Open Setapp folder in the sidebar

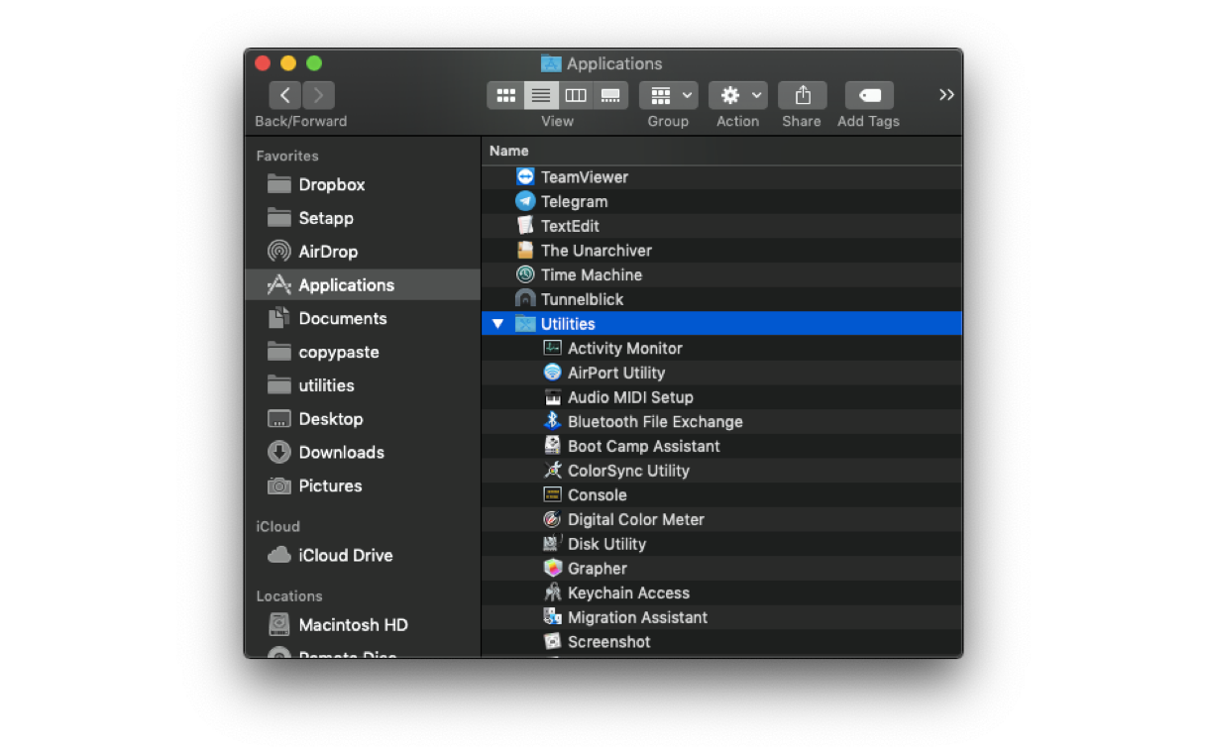point(363,218)
